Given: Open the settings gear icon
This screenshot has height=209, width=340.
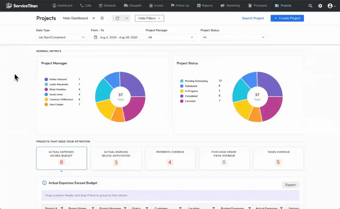Looking at the screenshot, I should pos(320,6).
